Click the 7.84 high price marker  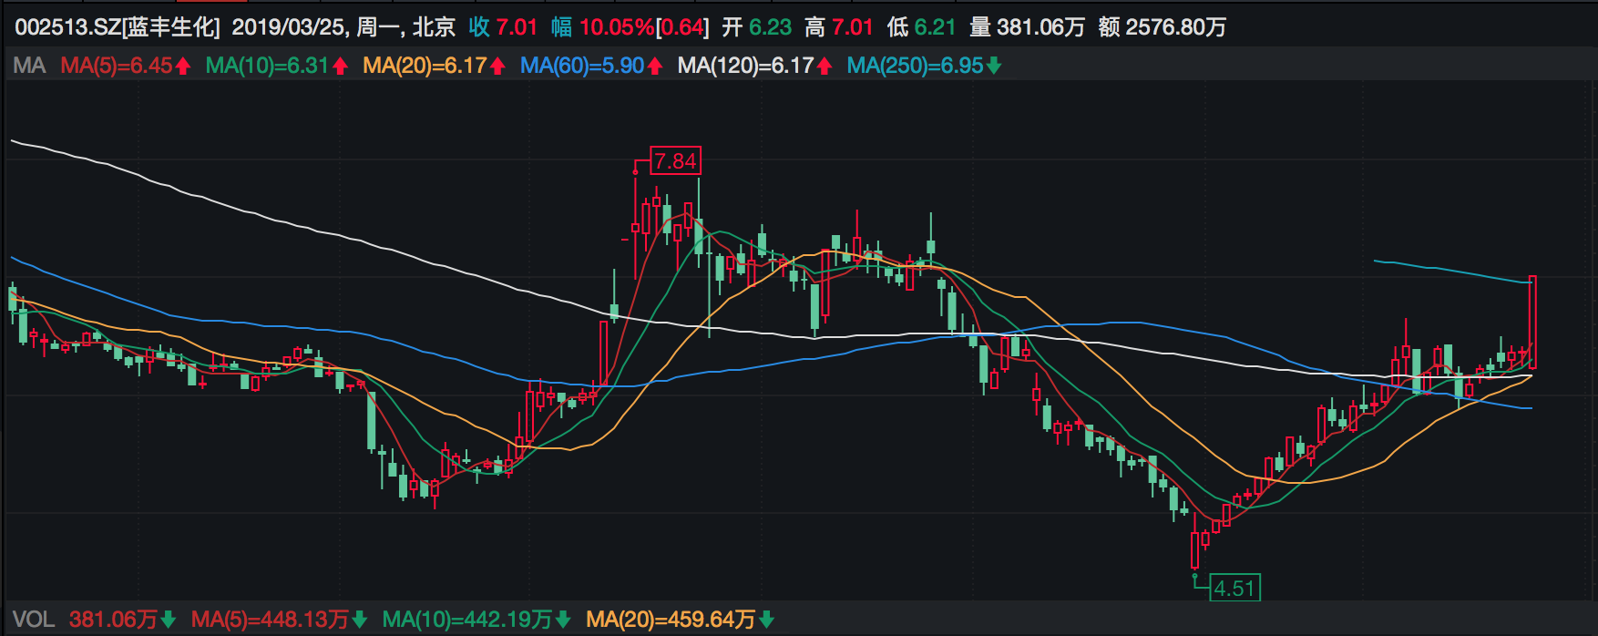(675, 161)
